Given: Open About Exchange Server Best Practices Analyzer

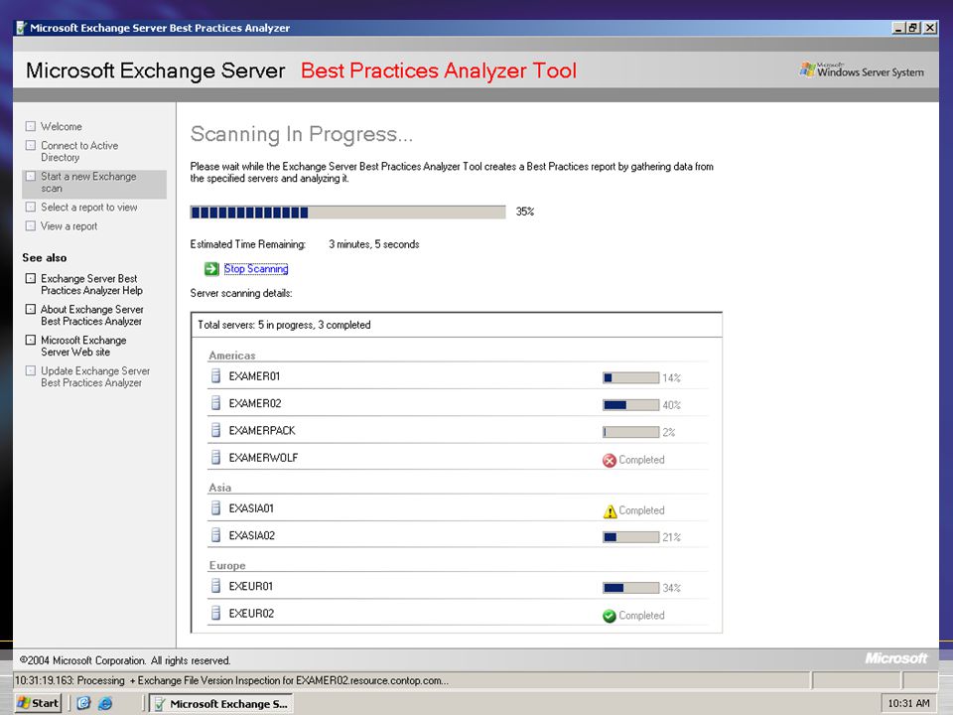Looking at the screenshot, I should tap(92, 315).
